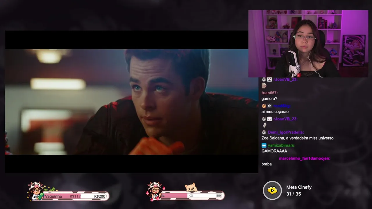Click username marcelinho_fan1damoojen in chat
Image resolution: width=372 pixels, height=209 pixels.
(x=305, y=158)
